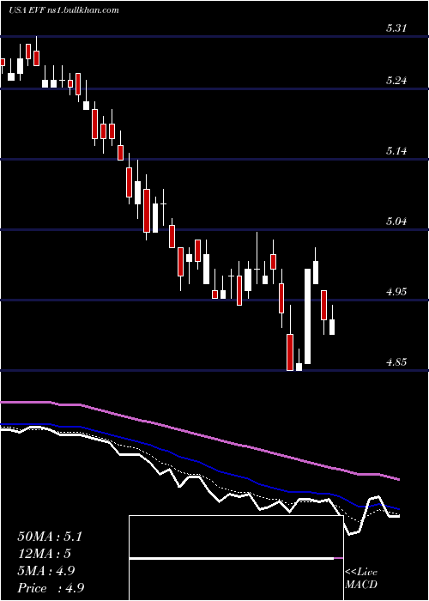Click the white MACD horizontal line in box
The height and width of the screenshot is (601, 429).
232,559
